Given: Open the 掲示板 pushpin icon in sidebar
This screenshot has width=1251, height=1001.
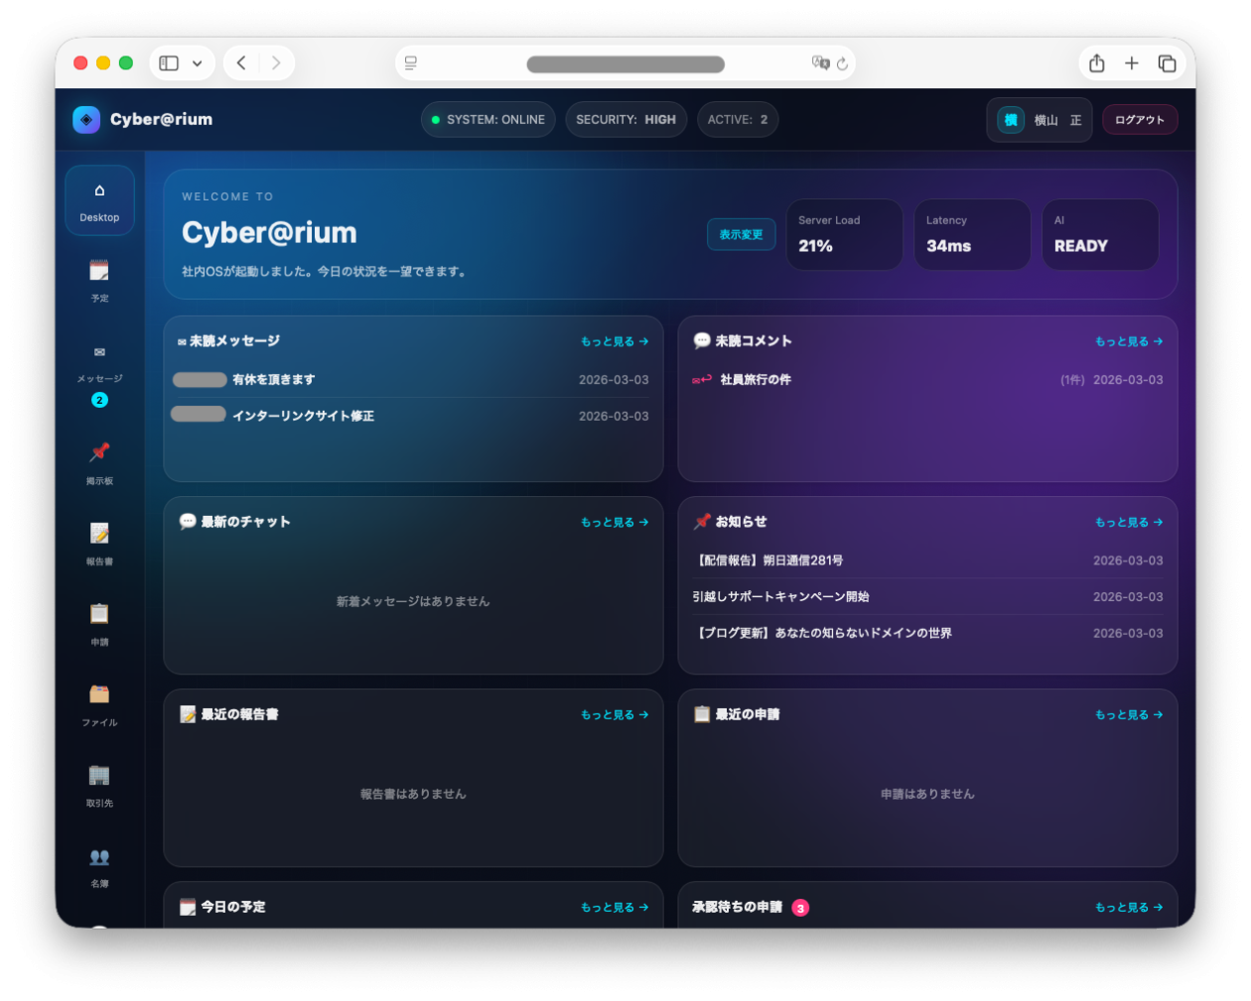Looking at the screenshot, I should pyautogui.click(x=99, y=453).
